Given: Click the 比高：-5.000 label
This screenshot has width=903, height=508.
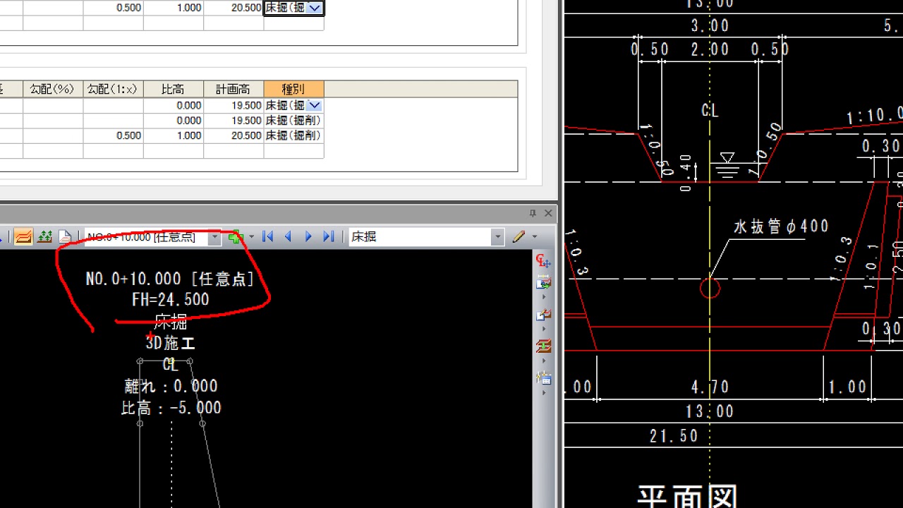Looking at the screenshot, I should (171, 408).
